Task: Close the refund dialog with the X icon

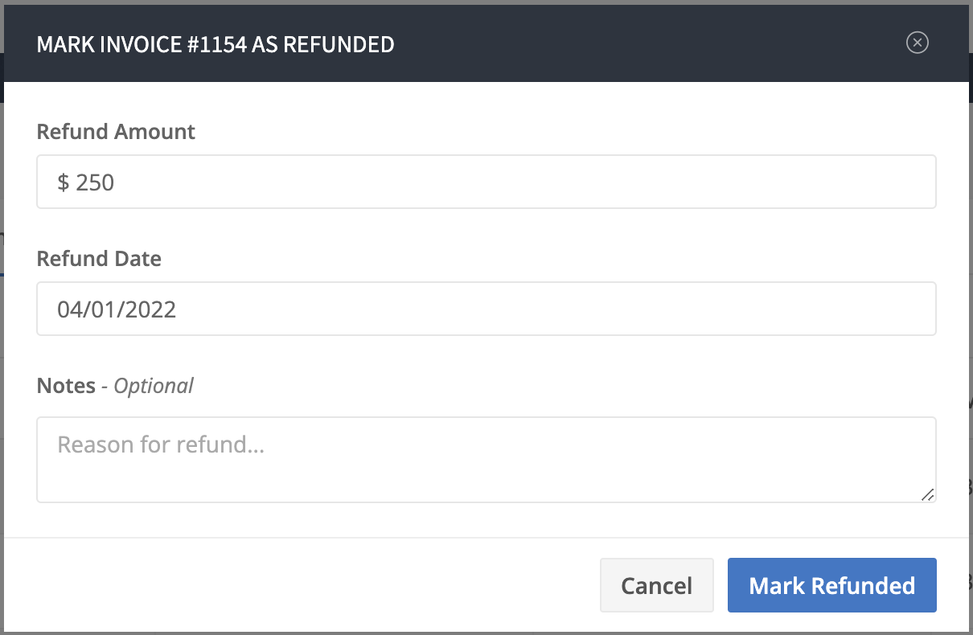Action: pos(917,43)
